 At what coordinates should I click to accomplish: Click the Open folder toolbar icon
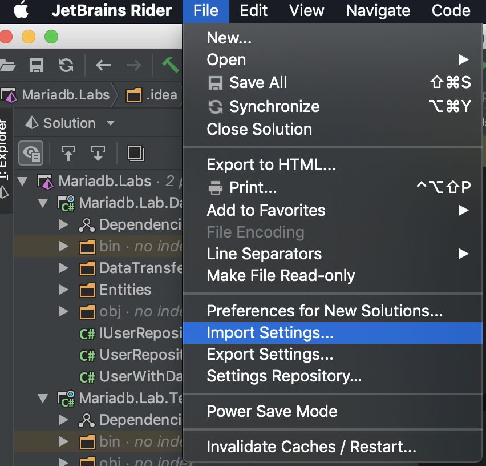7,65
